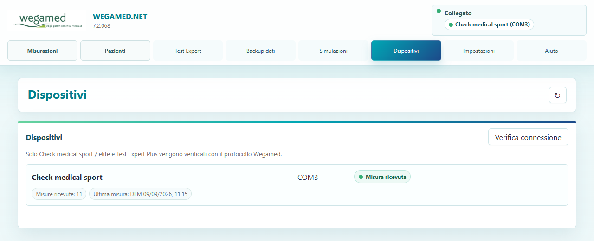Open the Impostazioni tab

[x=478, y=51]
